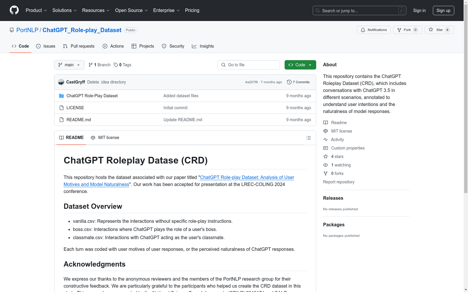Open the main branch selector dropdown

tap(69, 65)
